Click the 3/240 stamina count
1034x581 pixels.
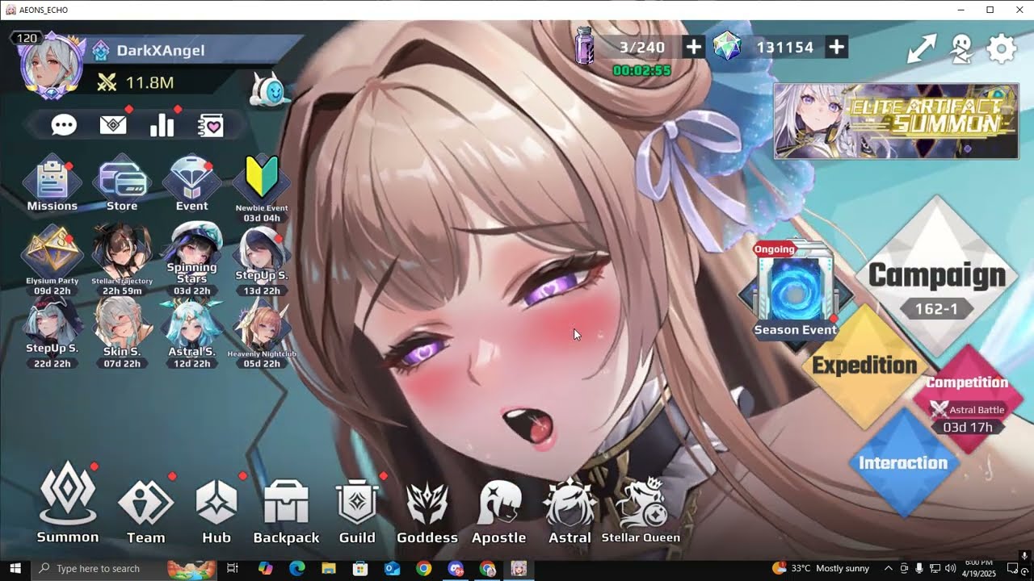[641, 48]
